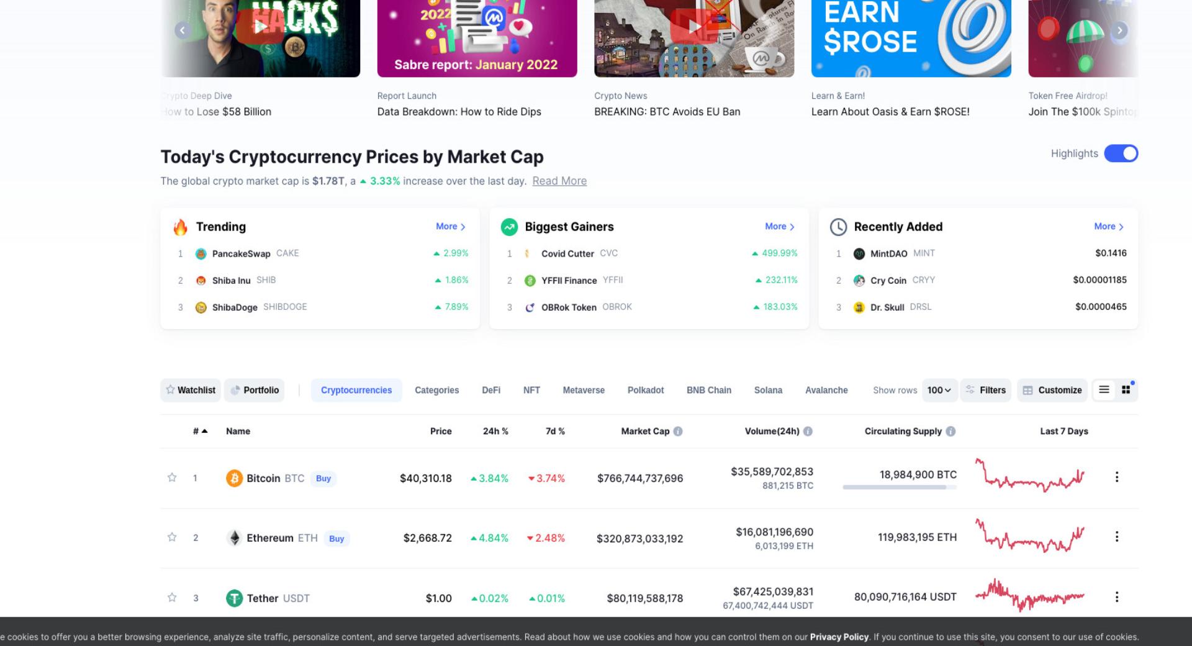
Task: Switch to grid view icon
Action: 1126,389
